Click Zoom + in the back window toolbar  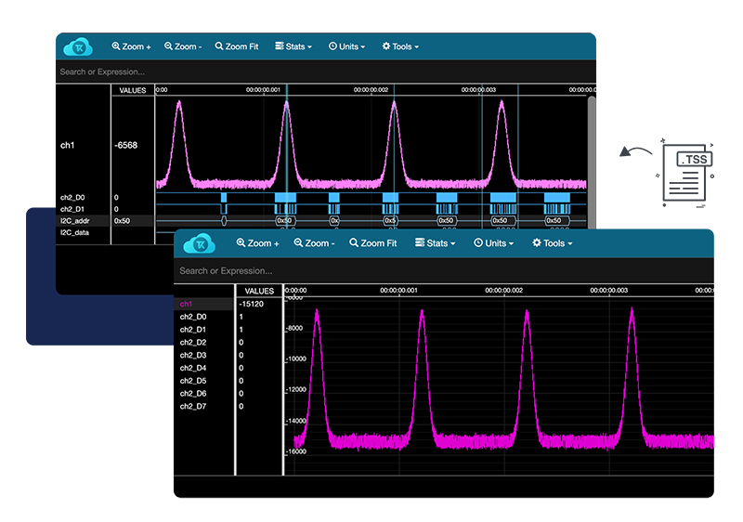pyautogui.click(x=131, y=46)
